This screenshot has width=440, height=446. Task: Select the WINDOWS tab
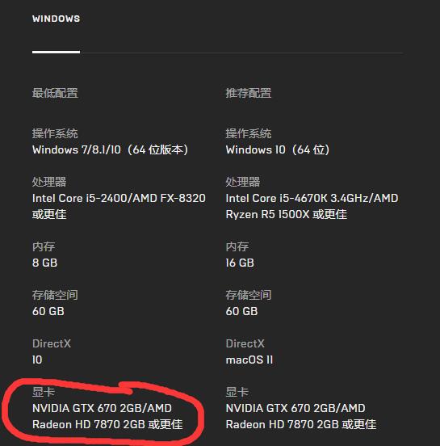click(56, 19)
